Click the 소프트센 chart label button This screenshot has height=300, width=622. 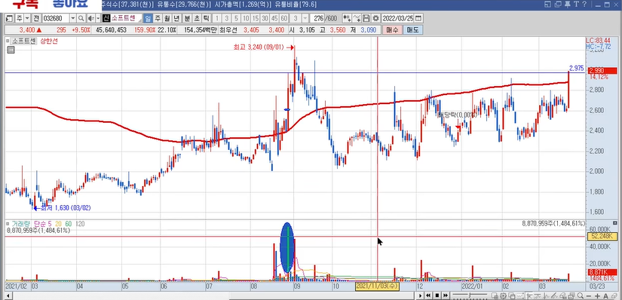tap(24, 41)
